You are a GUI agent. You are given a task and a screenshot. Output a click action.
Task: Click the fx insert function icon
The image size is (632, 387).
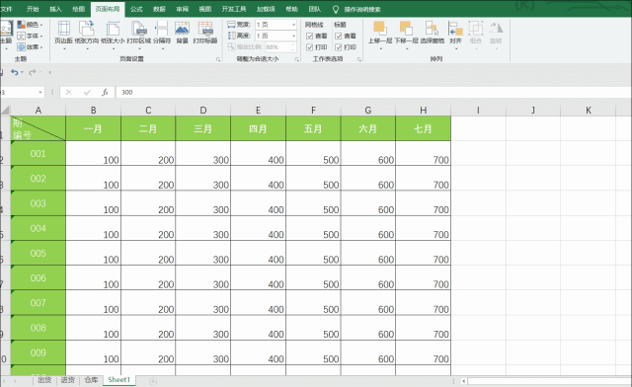105,93
